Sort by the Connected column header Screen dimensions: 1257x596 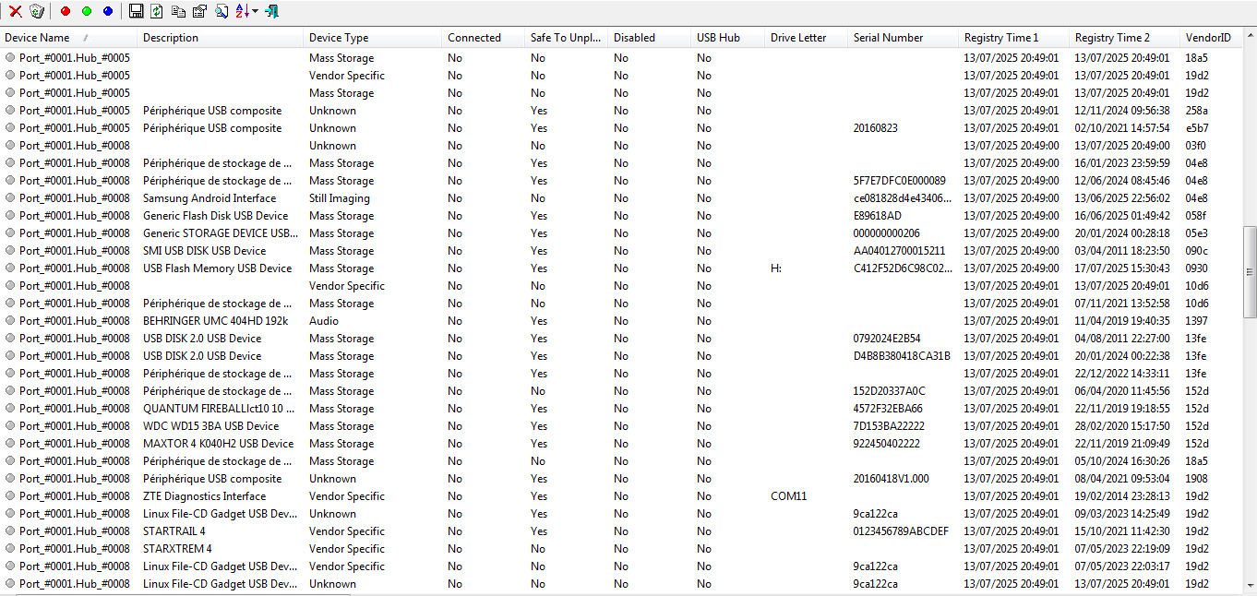[x=484, y=38]
